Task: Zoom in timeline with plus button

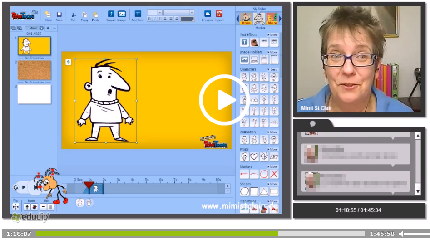Action: pyautogui.click(x=227, y=186)
